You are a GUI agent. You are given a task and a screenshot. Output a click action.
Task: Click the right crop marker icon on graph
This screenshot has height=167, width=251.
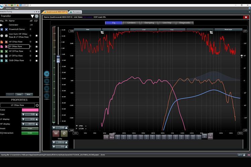211,32
